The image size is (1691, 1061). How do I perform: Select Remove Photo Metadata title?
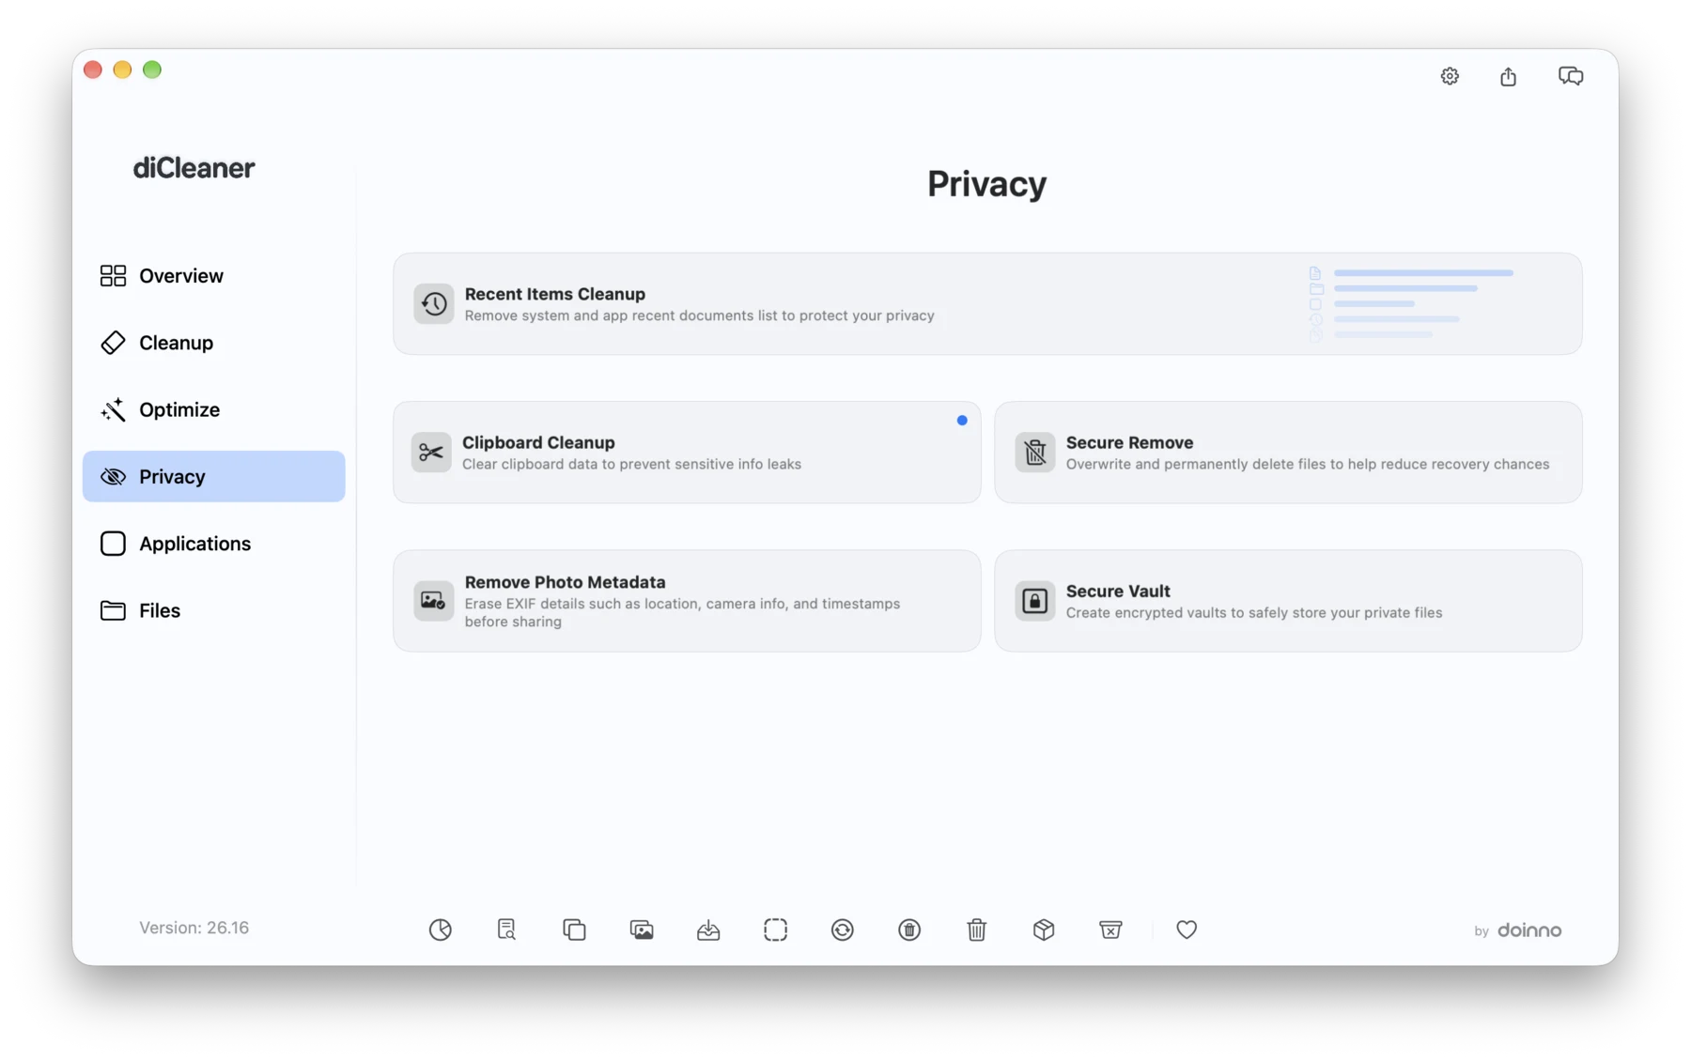coord(565,582)
